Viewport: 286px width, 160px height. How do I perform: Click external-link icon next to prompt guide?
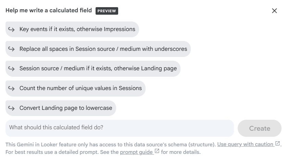click(x=157, y=151)
